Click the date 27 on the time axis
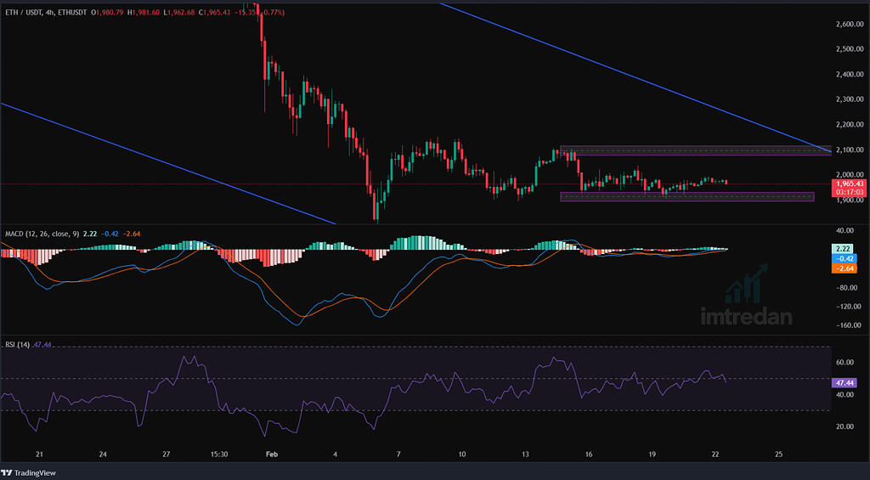The image size is (870, 480). click(166, 454)
